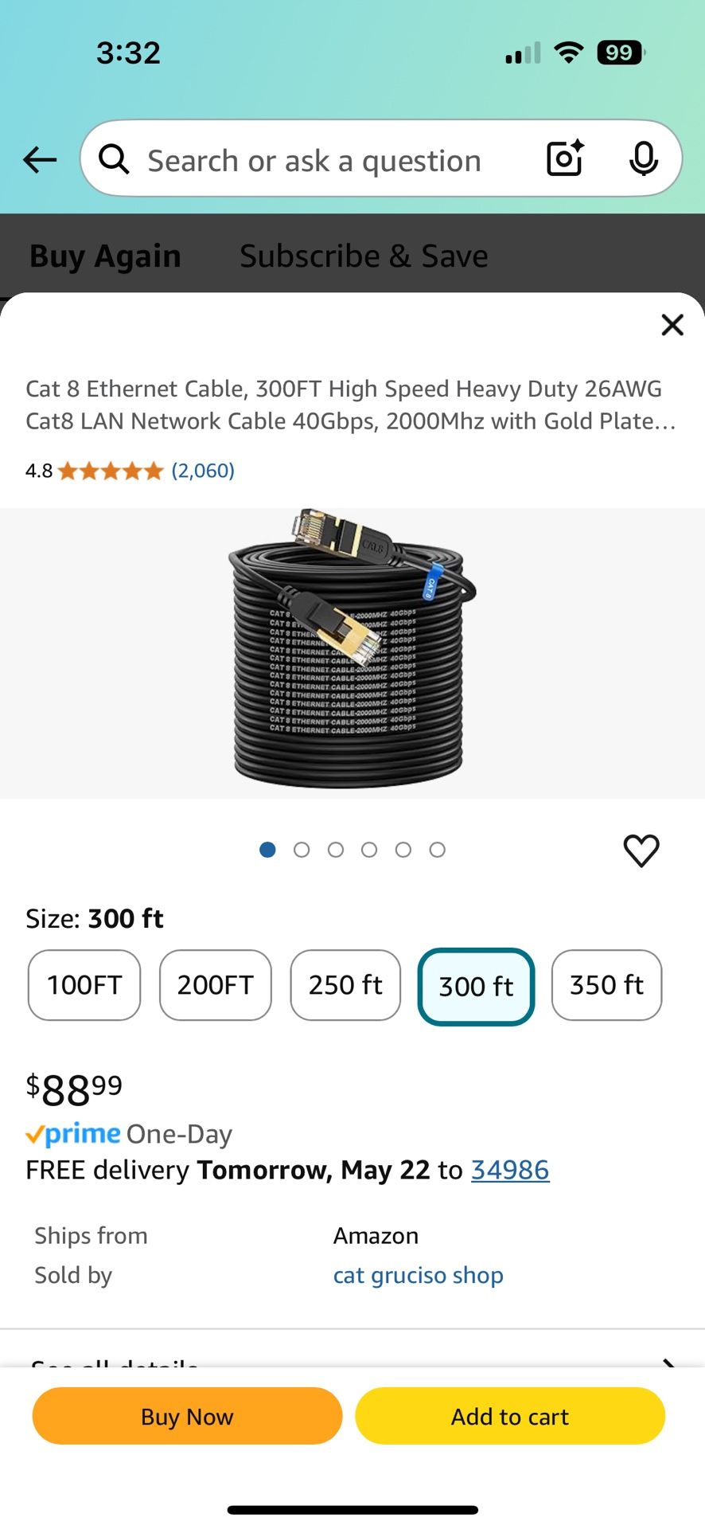Tap the back arrow icon
Image resolution: width=705 pixels, height=1529 pixels.
pos(40,160)
